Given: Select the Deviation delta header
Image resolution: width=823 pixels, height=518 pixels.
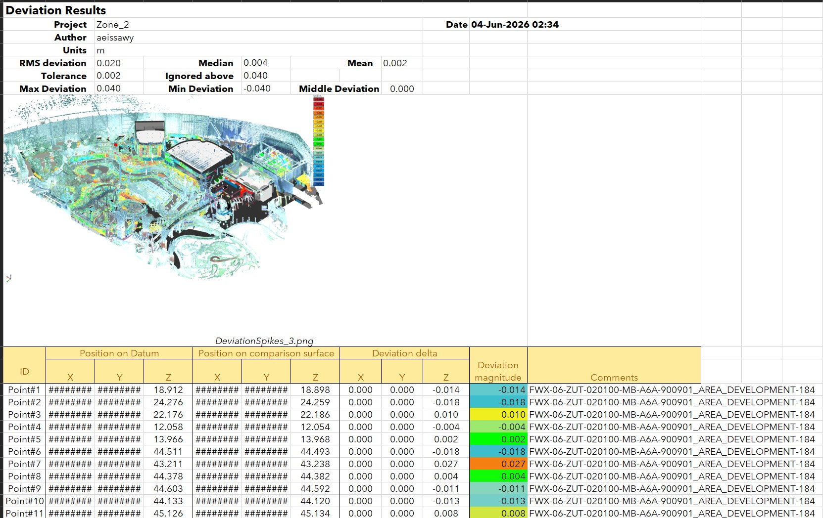Looking at the screenshot, I should (x=404, y=353).
